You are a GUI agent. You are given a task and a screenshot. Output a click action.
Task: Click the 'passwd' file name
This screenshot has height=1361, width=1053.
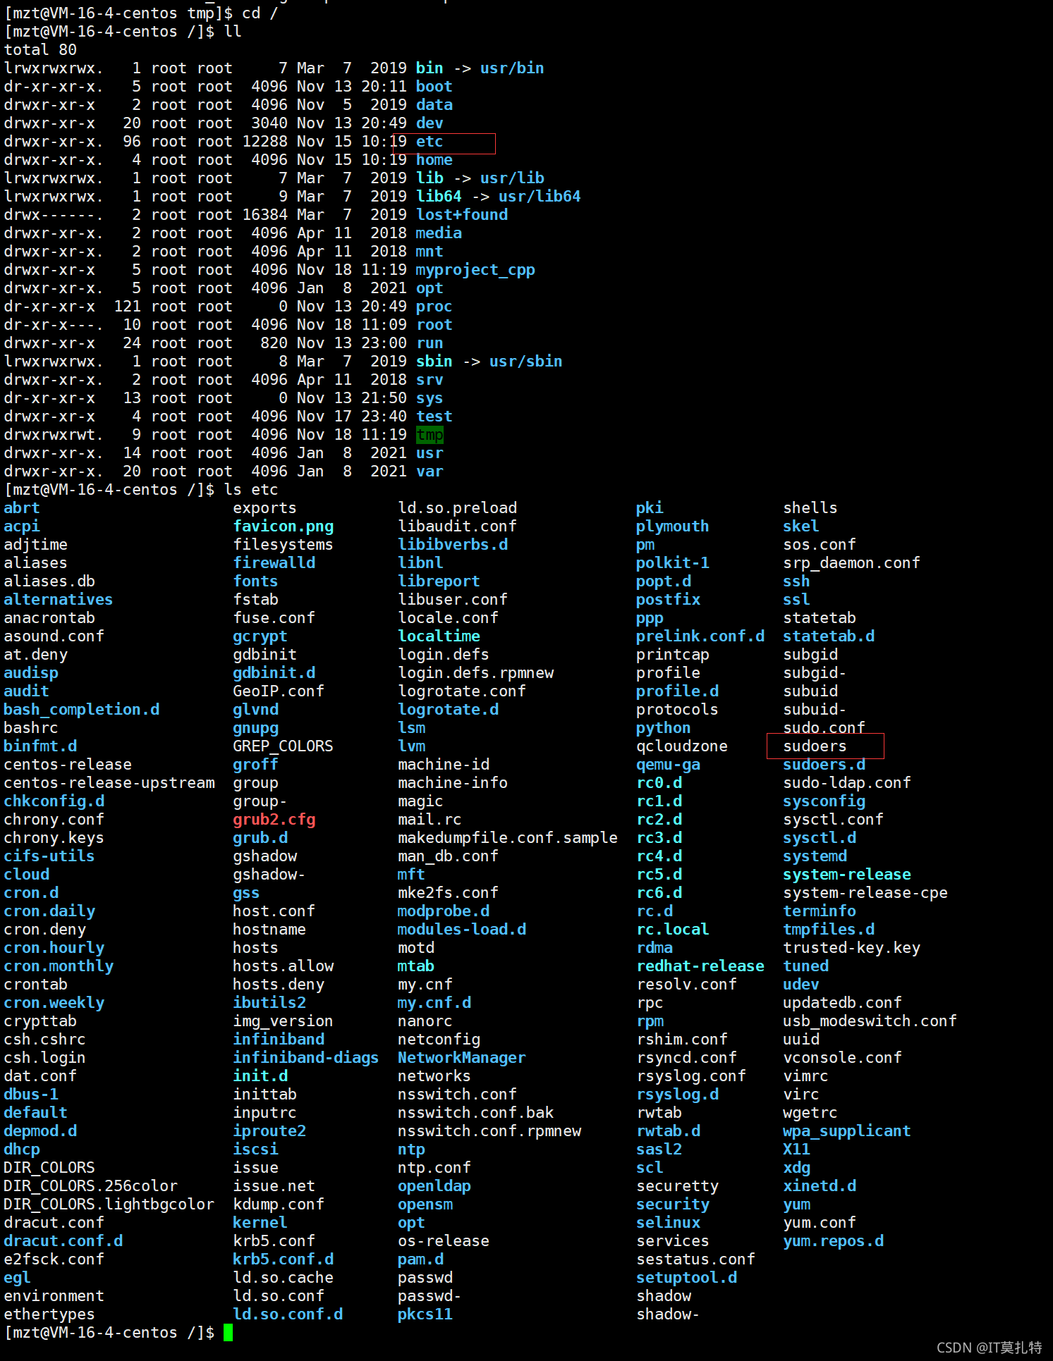pyautogui.click(x=425, y=1278)
